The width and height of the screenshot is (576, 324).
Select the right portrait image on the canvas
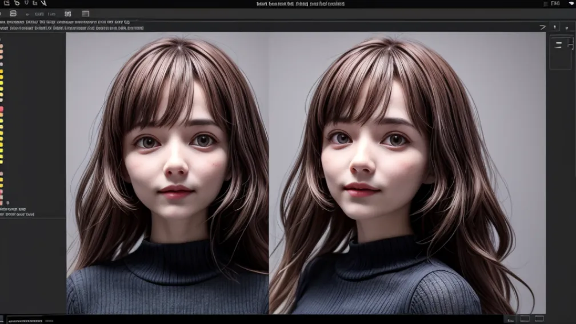(407, 173)
